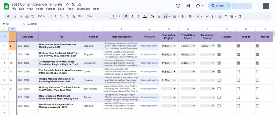Image resolution: width=275 pixels, height=115 pixels.
Task: Format as currency with dollar icon
Action: (55, 16)
